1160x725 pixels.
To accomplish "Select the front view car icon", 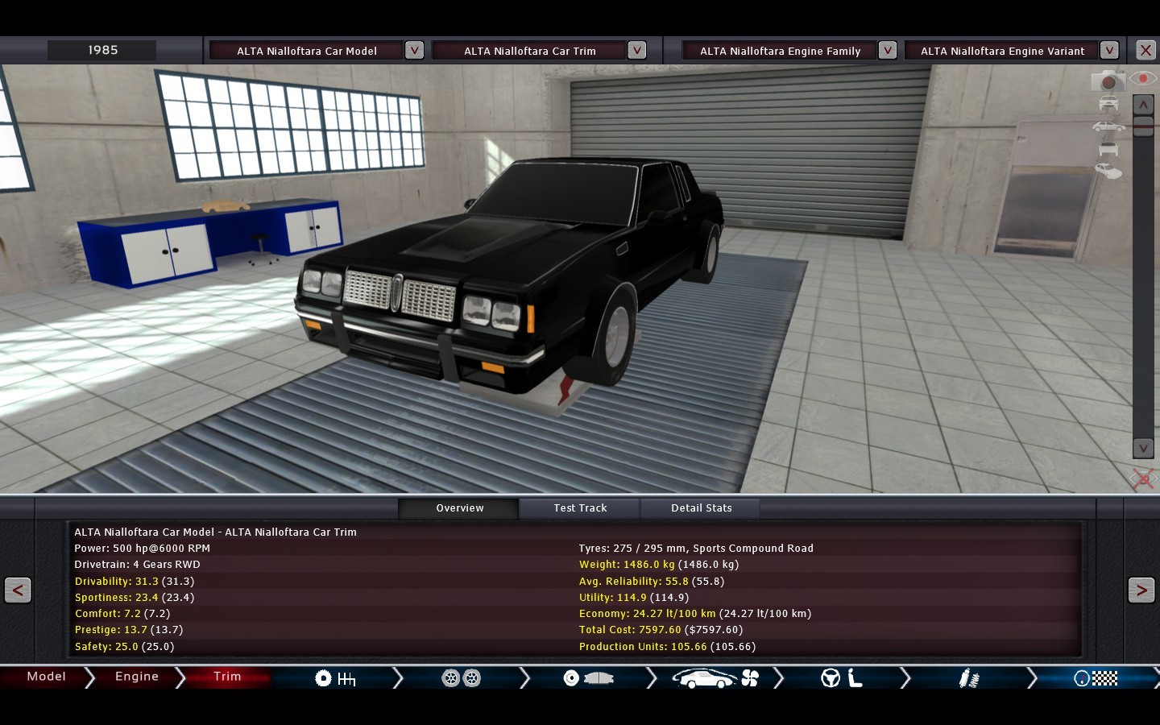I will coord(1108,104).
